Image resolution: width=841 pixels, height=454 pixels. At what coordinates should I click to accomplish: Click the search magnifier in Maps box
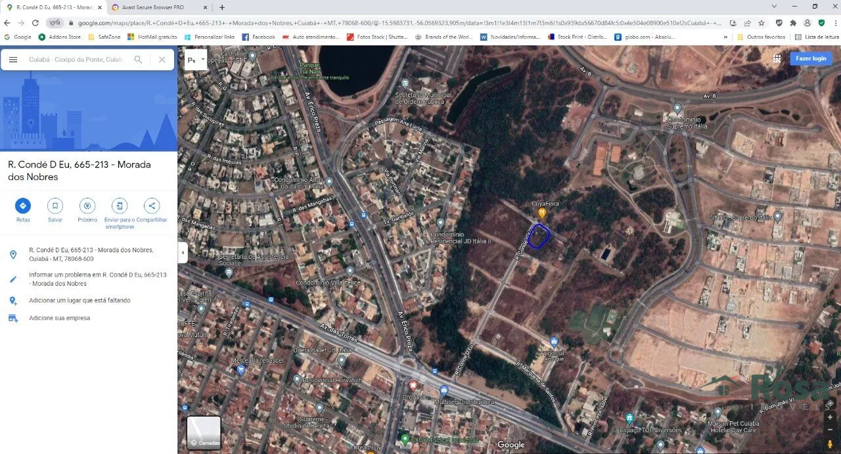click(x=138, y=60)
